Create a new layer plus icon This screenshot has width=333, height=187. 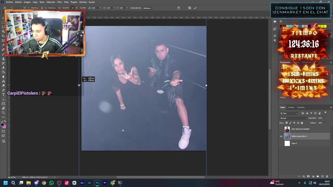coord(322,177)
